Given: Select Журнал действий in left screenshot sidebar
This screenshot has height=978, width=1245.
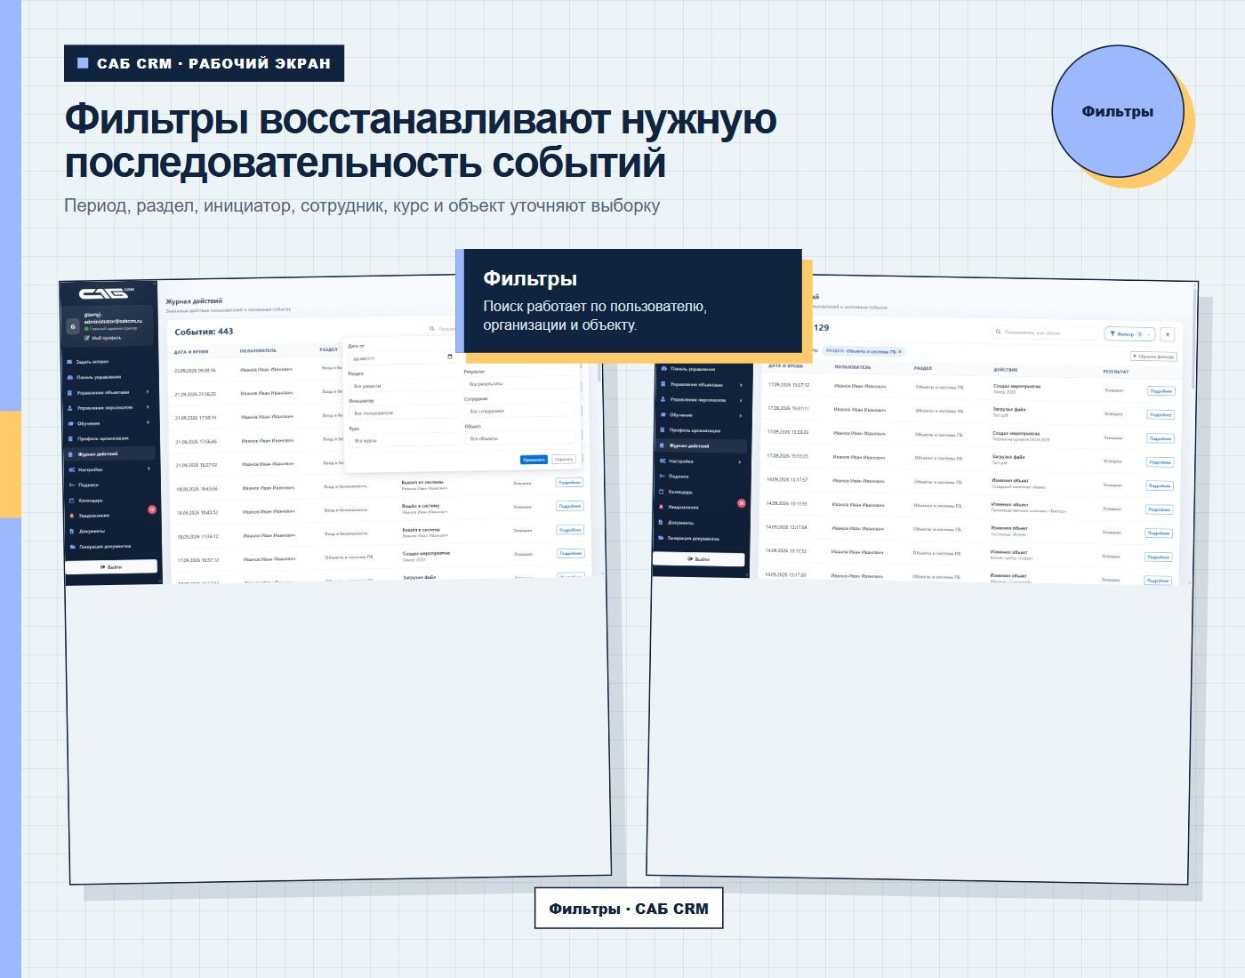Looking at the screenshot, I should [110, 454].
